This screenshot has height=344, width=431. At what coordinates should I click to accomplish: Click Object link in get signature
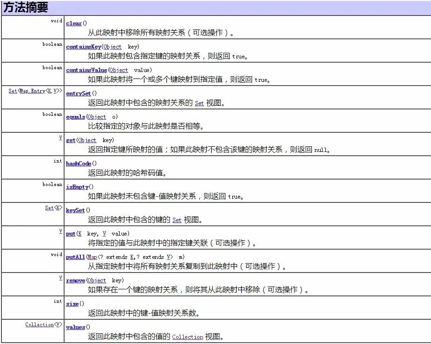coord(87,140)
